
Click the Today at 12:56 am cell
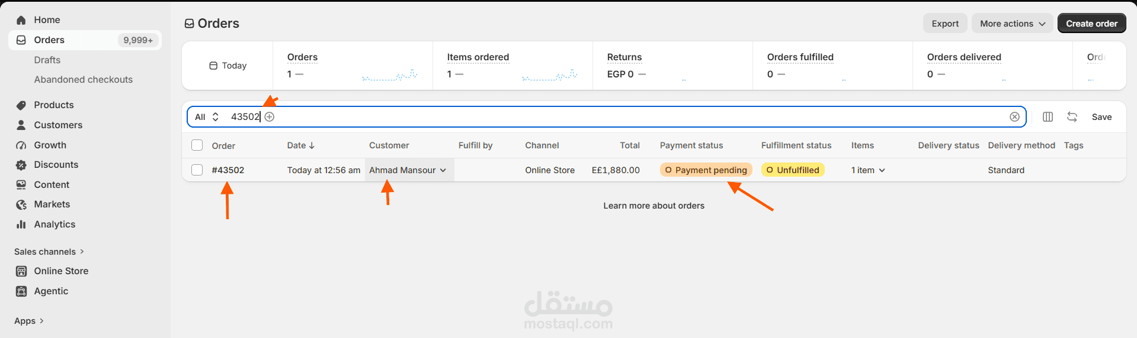coord(324,170)
